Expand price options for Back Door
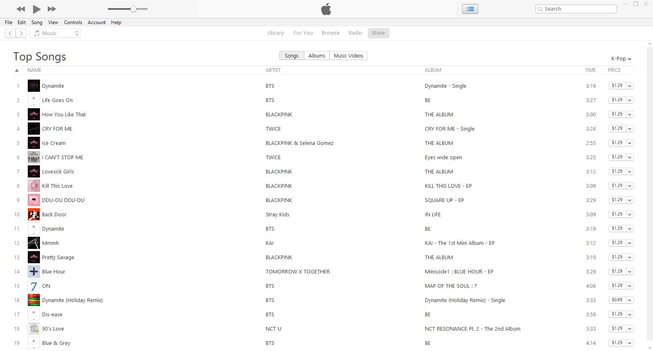 tap(630, 214)
